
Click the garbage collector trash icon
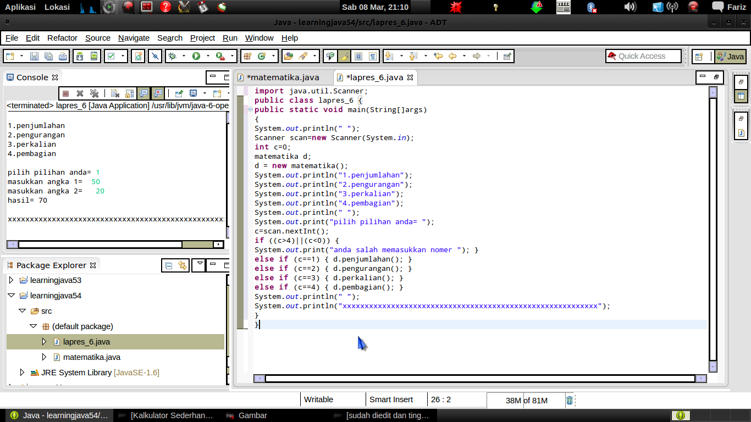(570, 400)
